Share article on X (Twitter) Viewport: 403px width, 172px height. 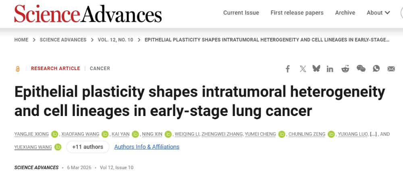[303, 69]
